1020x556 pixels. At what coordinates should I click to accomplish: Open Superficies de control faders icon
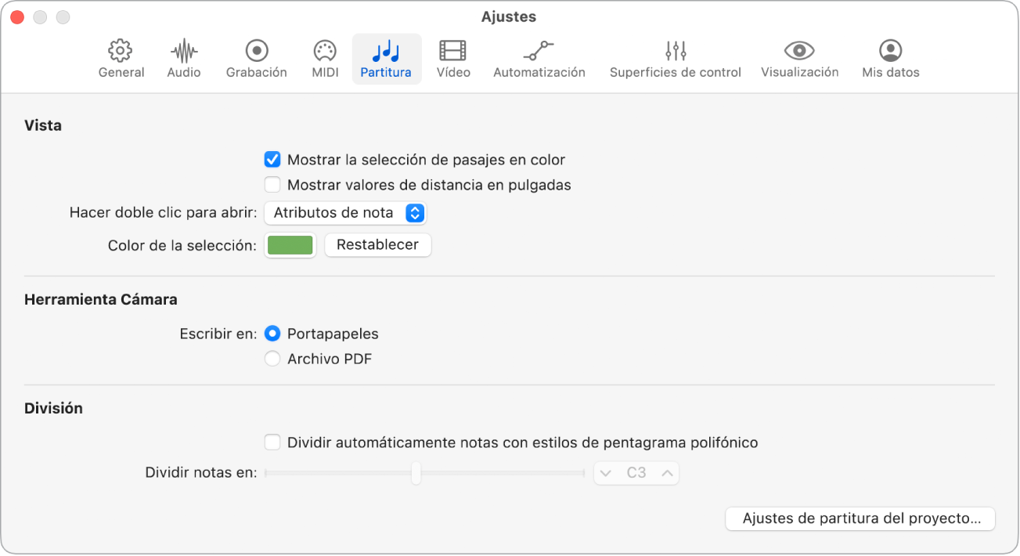676,52
